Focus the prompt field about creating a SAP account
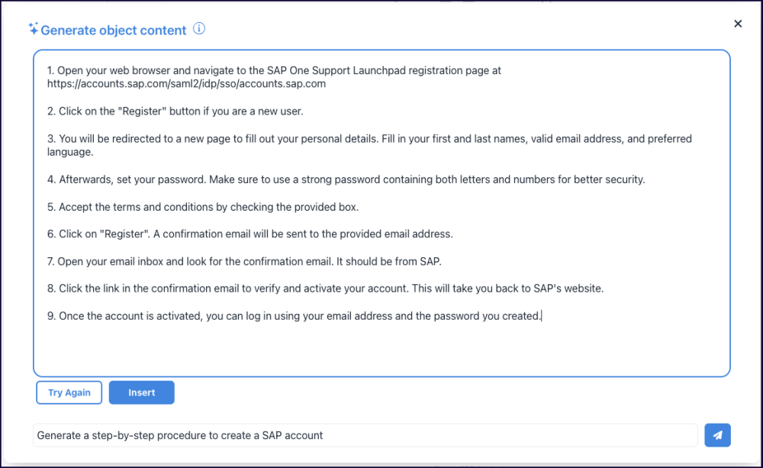Image resolution: width=763 pixels, height=468 pixels. click(x=365, y=435)
